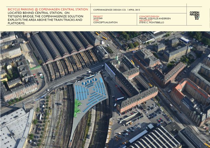Click the description line beginning 'Tietgens Bridge'
The height and width of the screenshot is (148, 210).
coord(45,16)
